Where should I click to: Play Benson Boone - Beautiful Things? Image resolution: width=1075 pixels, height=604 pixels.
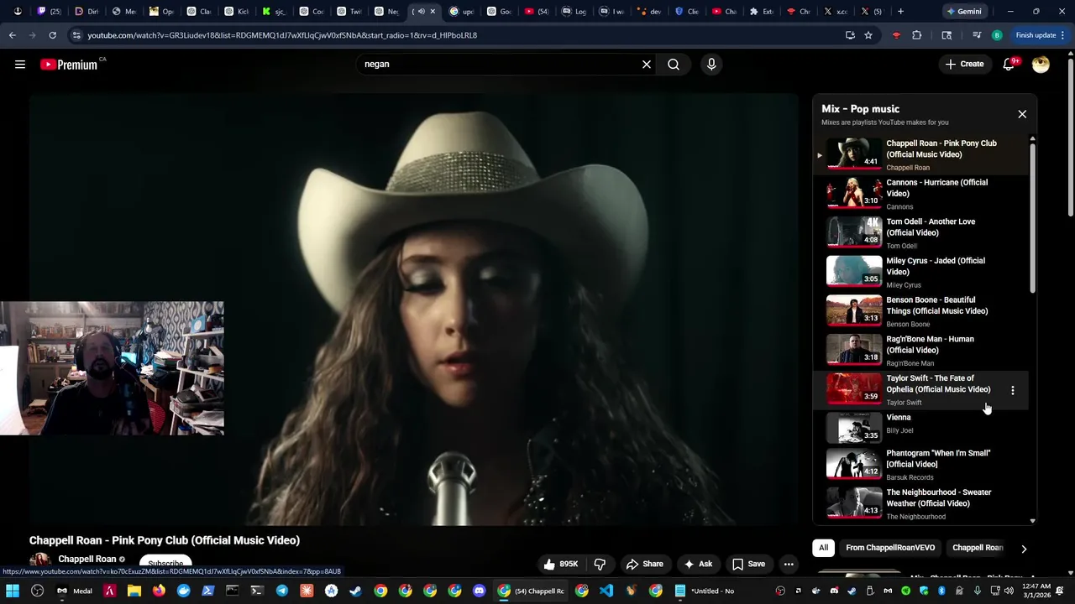click(920, 311)
